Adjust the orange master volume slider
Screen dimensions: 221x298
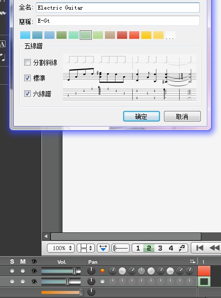click(x=62, y=292)
